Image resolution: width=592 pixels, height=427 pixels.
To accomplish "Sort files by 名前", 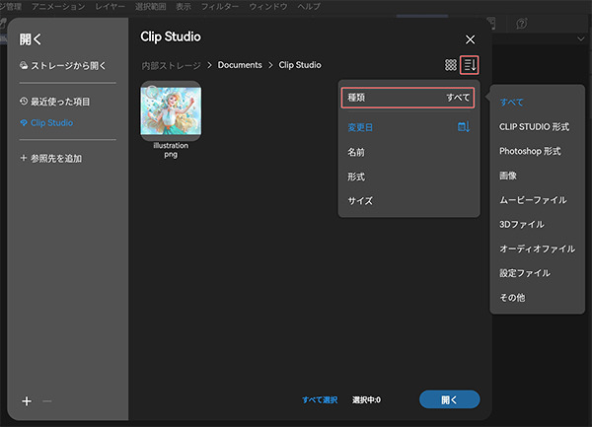I will [356, 152].
